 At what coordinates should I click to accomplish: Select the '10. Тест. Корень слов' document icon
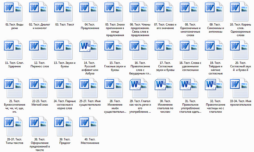(x=239, y=12)
